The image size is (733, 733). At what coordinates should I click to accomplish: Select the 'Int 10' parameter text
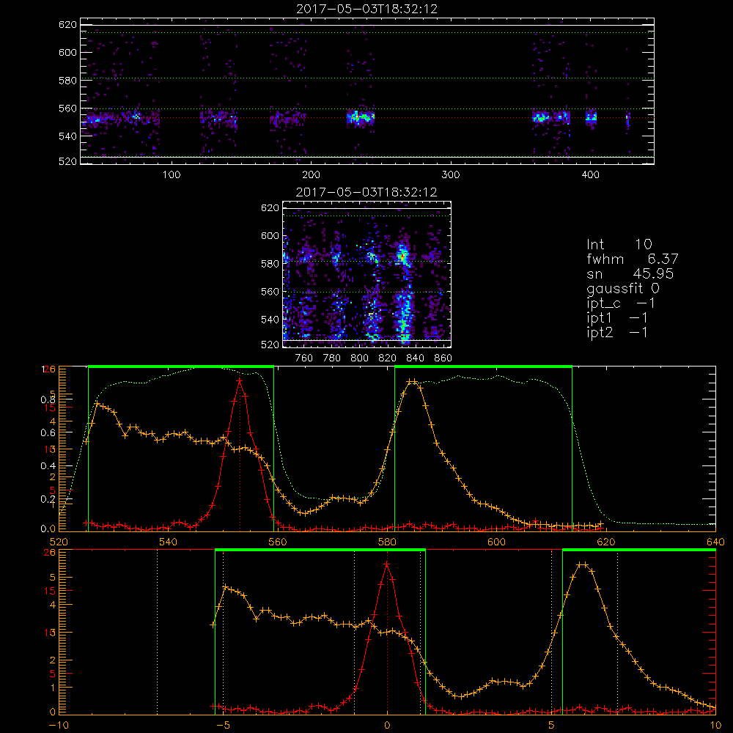[619, 244]
